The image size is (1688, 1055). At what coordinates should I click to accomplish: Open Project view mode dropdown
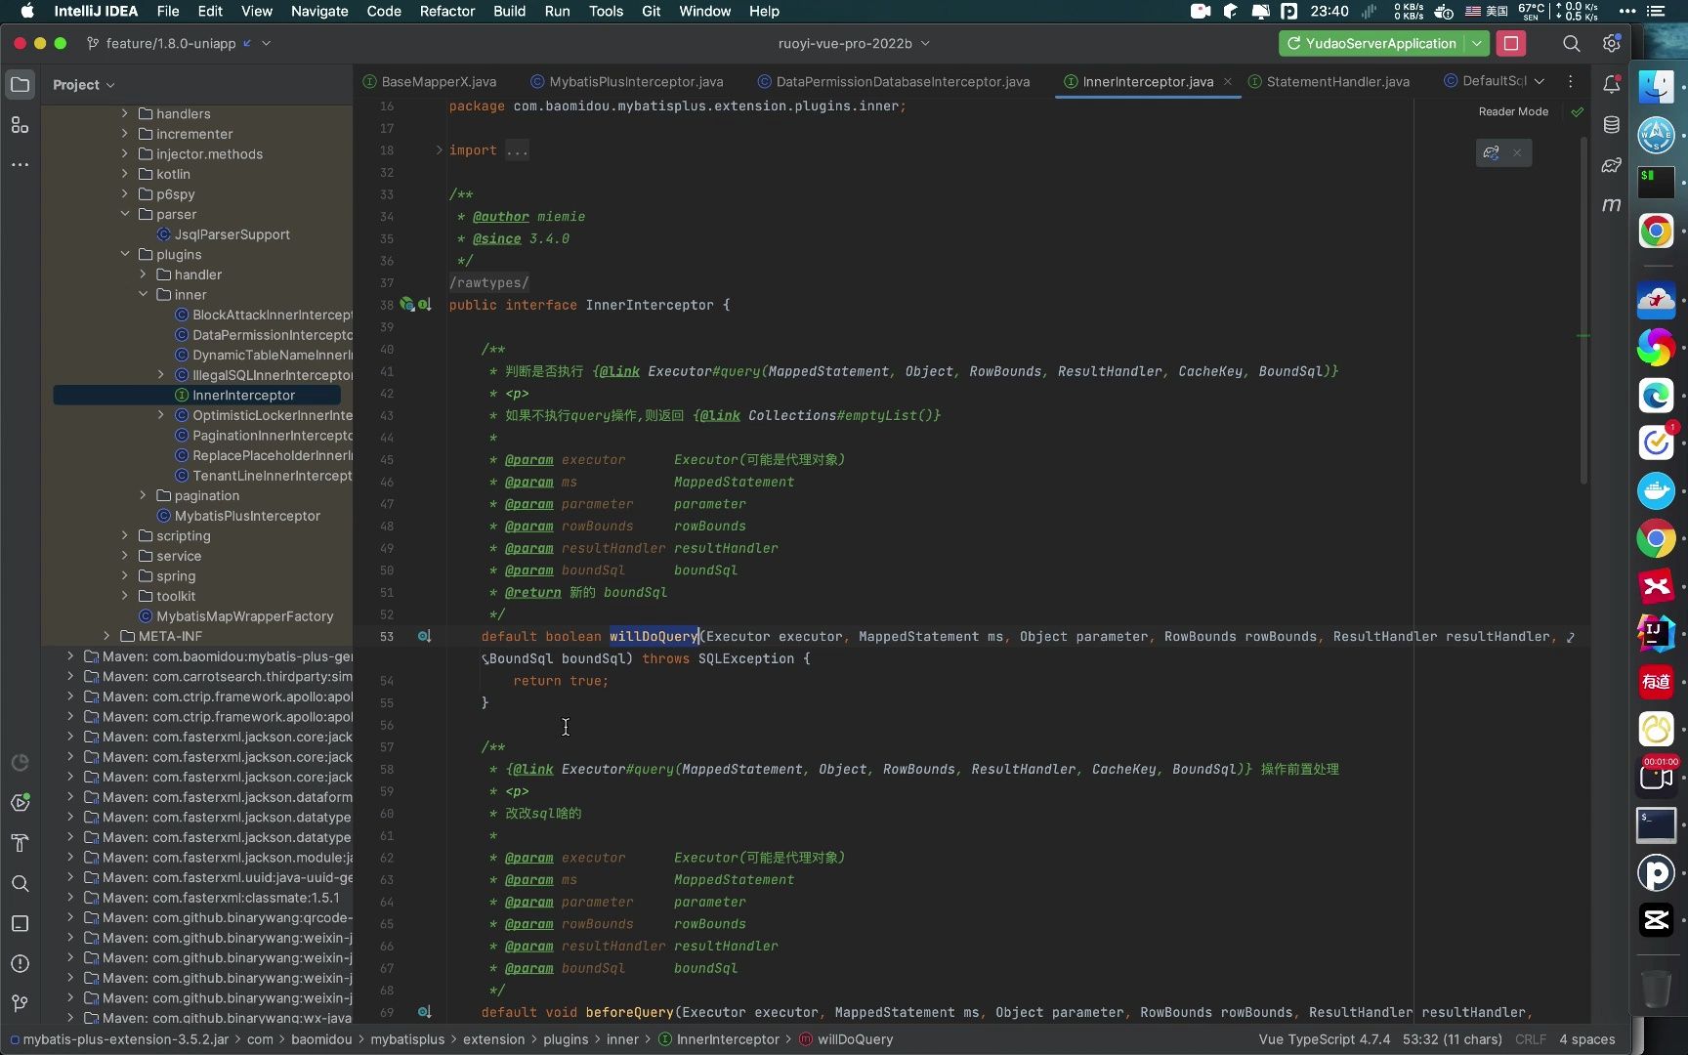84,85
